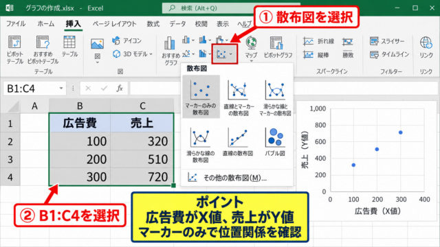Screen dimensions: 440x247
Task: Insert a Slicer (スライサー)
Action: pos(387,41)
